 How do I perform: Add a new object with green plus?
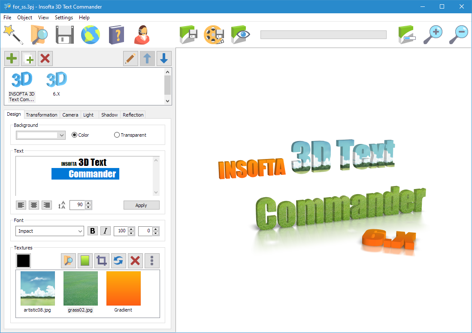[x=12, y=58]
